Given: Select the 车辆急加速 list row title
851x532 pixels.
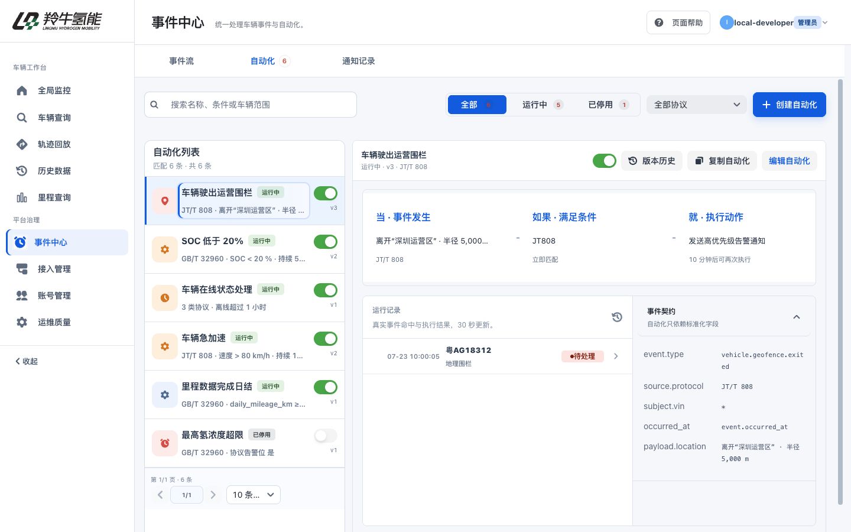Looking at the screenshot, I should point(203,338).
